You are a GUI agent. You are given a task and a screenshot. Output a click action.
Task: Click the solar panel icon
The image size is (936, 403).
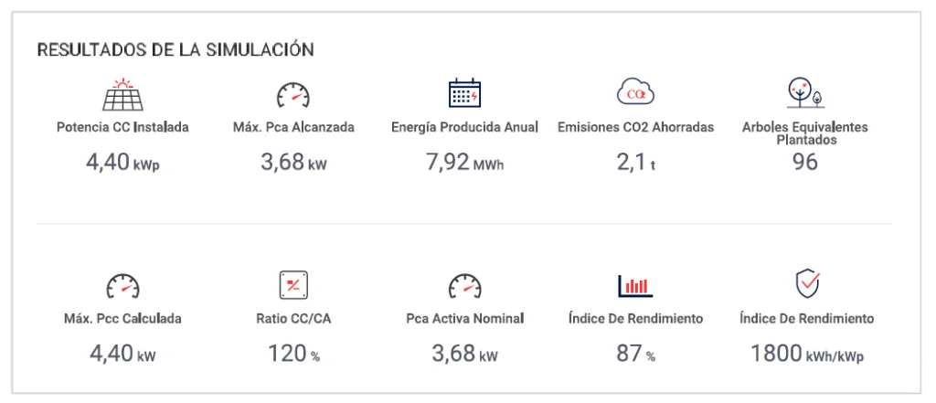click(122, 94)
